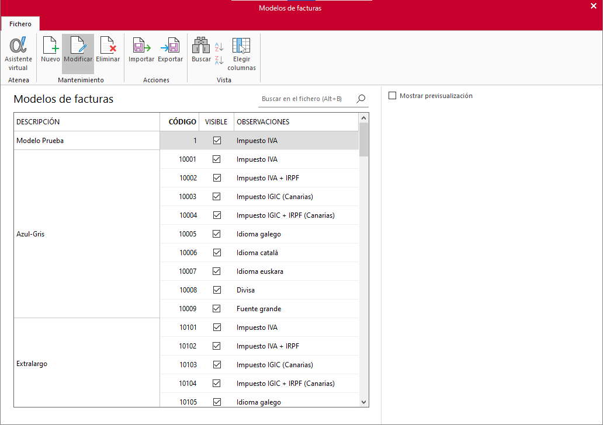Toggle visible checkbox for code 1

(x=217, y=140)
